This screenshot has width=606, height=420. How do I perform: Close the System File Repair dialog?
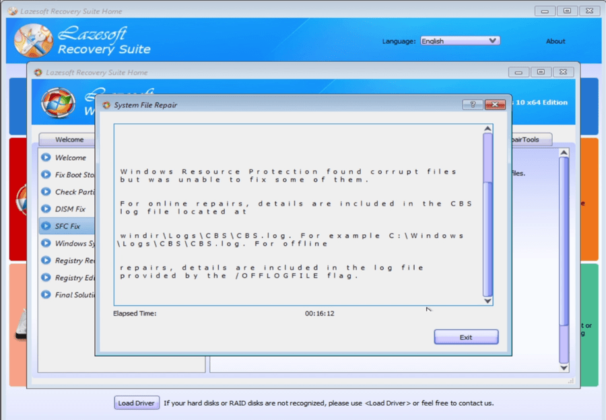pyautogui.click(x=495, y=104)
